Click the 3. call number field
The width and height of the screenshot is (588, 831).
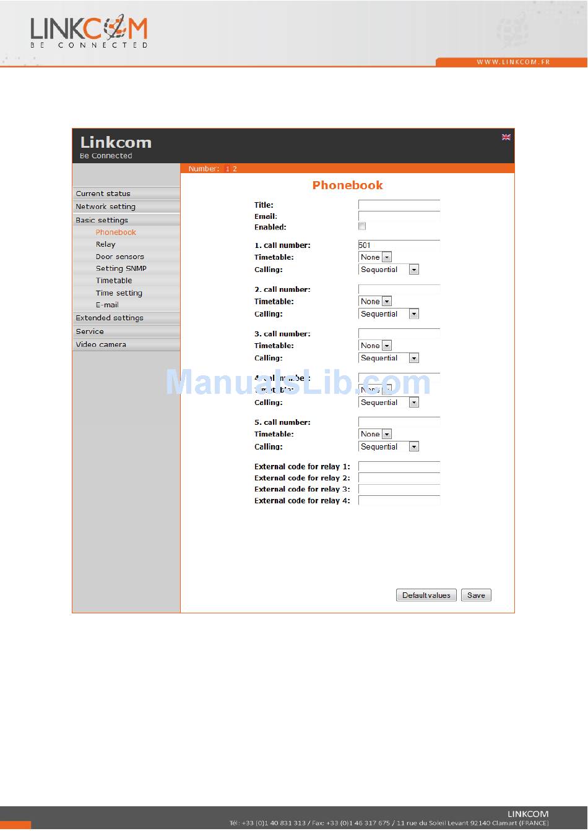(399, 334)
